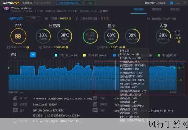
Task: Click the blue screenshot icon in title bar
Action: pos(171,3)
